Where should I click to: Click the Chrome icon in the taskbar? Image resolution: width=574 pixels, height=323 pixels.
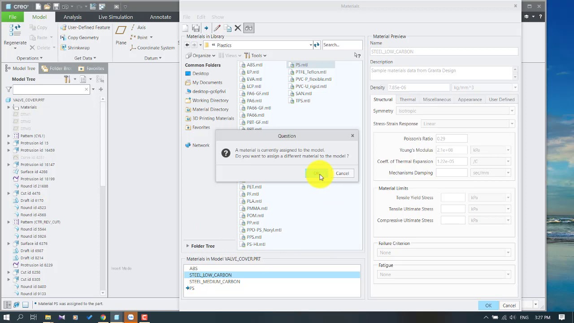coord(103,317)
